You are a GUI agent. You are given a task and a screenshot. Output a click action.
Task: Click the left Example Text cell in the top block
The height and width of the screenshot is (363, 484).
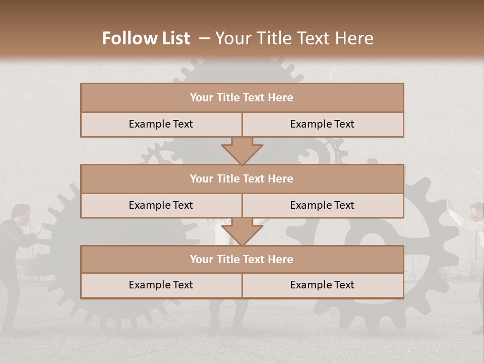click(161, 125)
